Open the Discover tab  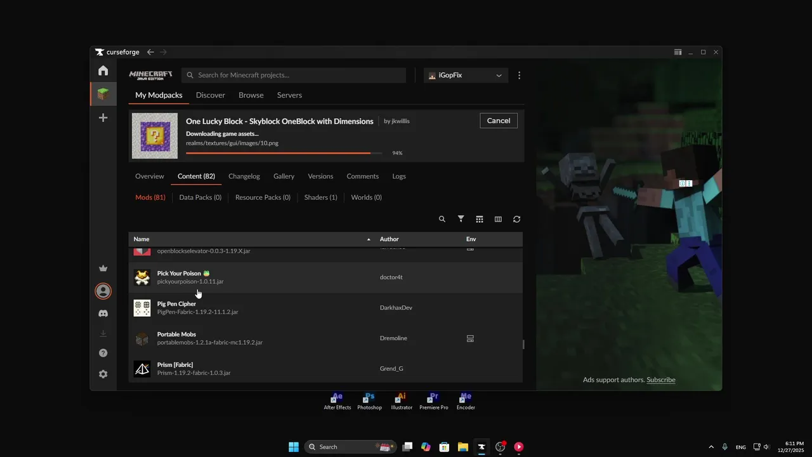(x=211, y=95)
